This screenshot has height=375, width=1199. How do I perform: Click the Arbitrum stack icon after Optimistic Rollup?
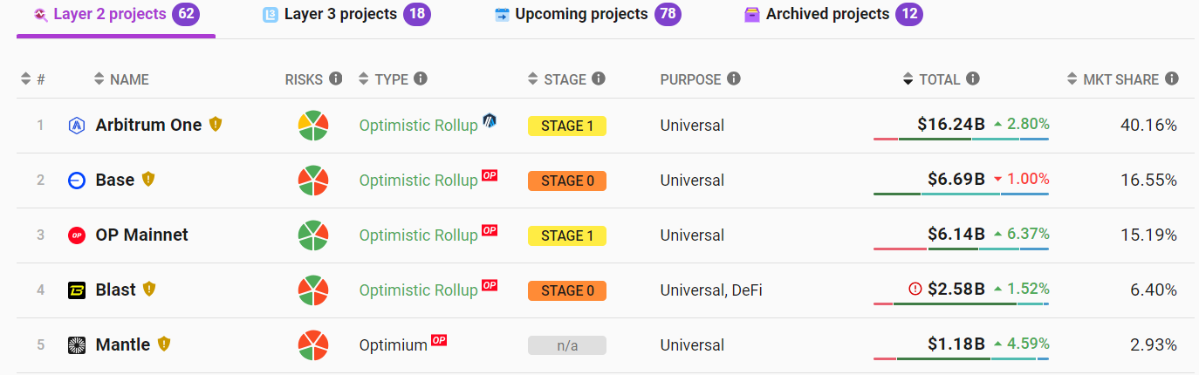(490, 121)
